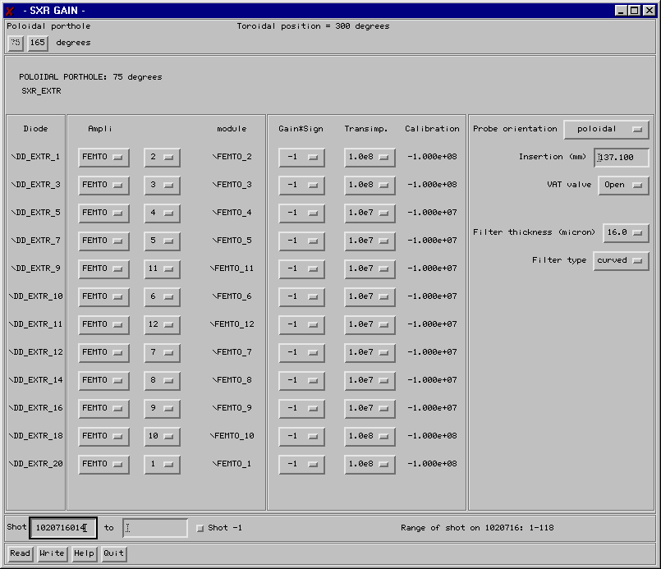
Task: Select the 165 degrees porthole button
Action: pyautogui.click(x=38, y=43)
